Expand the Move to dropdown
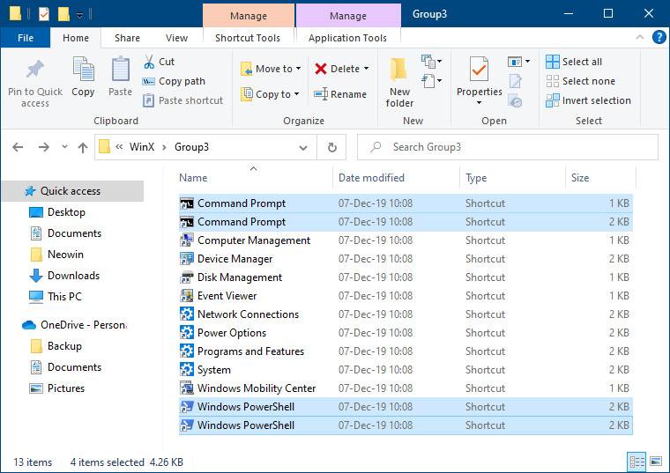The image size is (670, 473). tap(298, 69)
